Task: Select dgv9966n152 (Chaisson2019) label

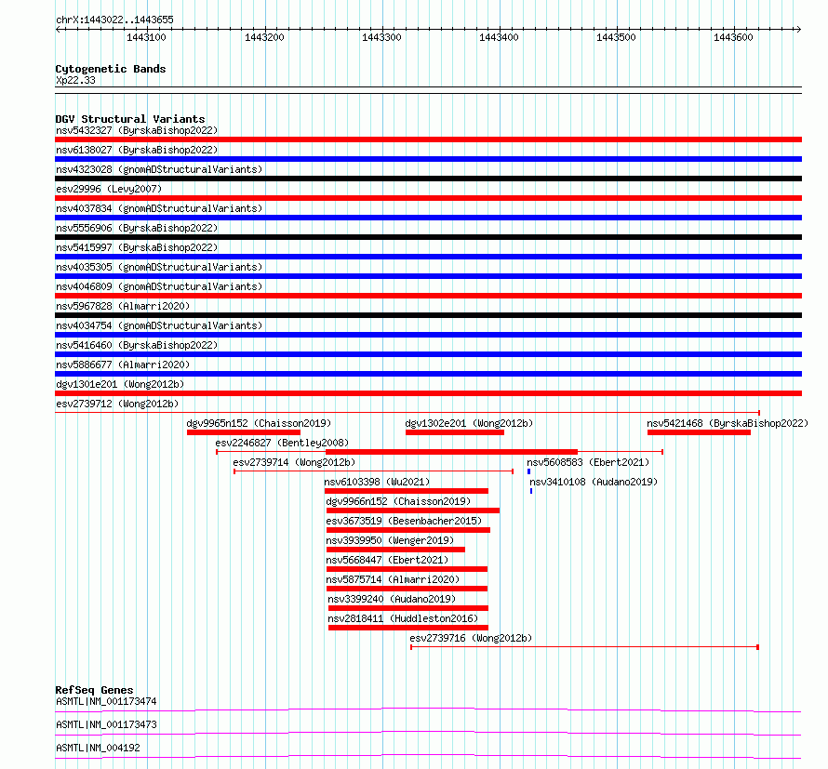Action: pos(398,501)
